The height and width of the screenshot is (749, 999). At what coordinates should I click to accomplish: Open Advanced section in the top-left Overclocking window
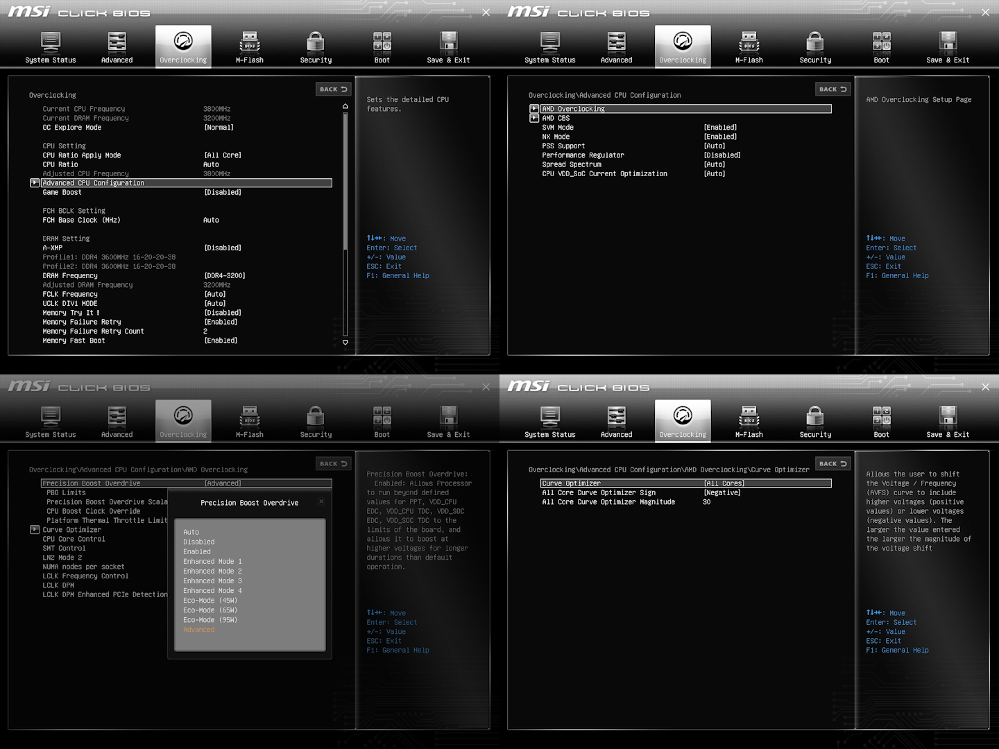pyautogui.click(x=117, y=47)
